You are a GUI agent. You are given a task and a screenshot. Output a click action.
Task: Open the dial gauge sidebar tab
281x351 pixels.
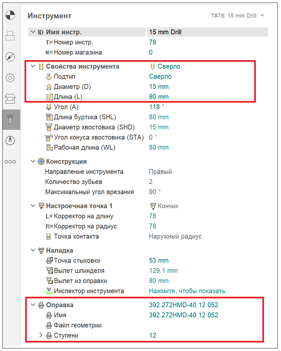point(10,141)
